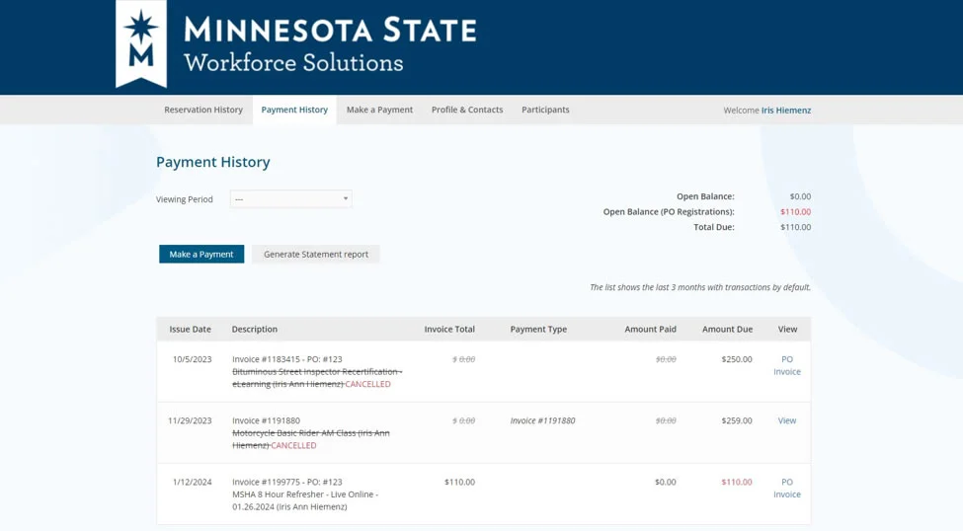Click the blue Make a Payment button

click(201, 254)
